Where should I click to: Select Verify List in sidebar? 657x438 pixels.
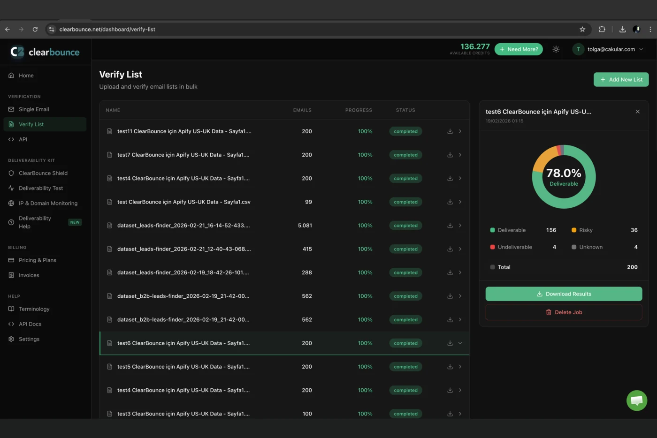coord(45,124)
